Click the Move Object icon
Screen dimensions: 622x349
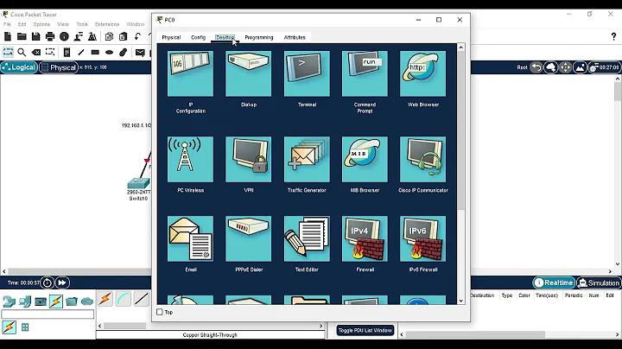click(x=565, y=67)
